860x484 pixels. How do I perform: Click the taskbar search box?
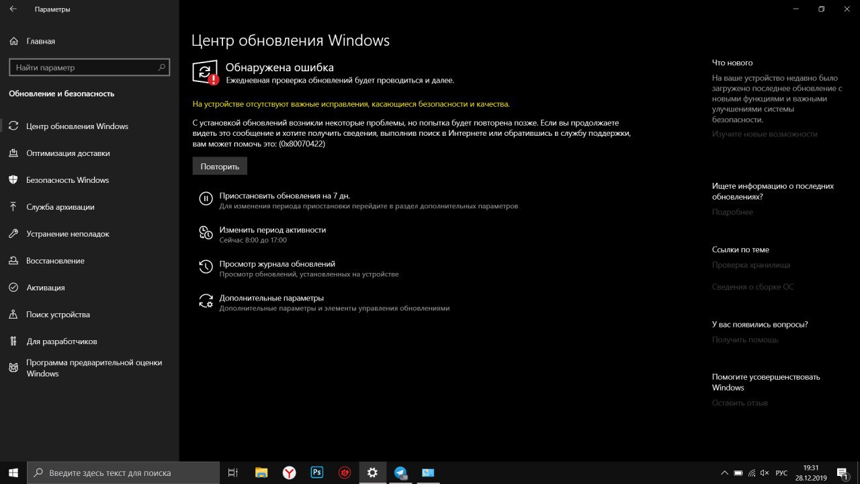click(123, 473)
